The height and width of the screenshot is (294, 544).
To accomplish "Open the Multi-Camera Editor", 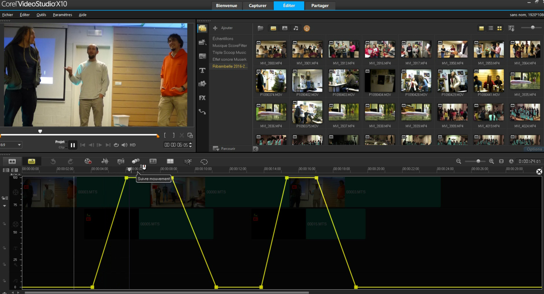I will pyautogui.click(x=170, y=161).
